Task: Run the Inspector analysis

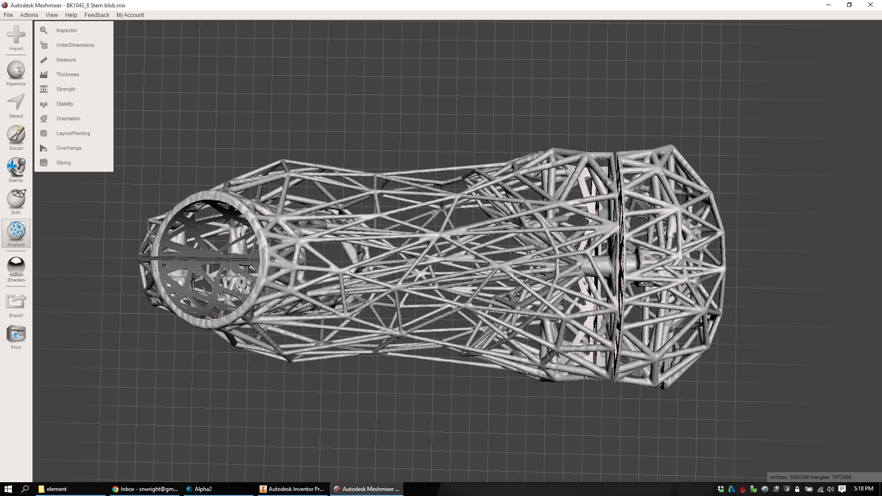Action: 67,30
